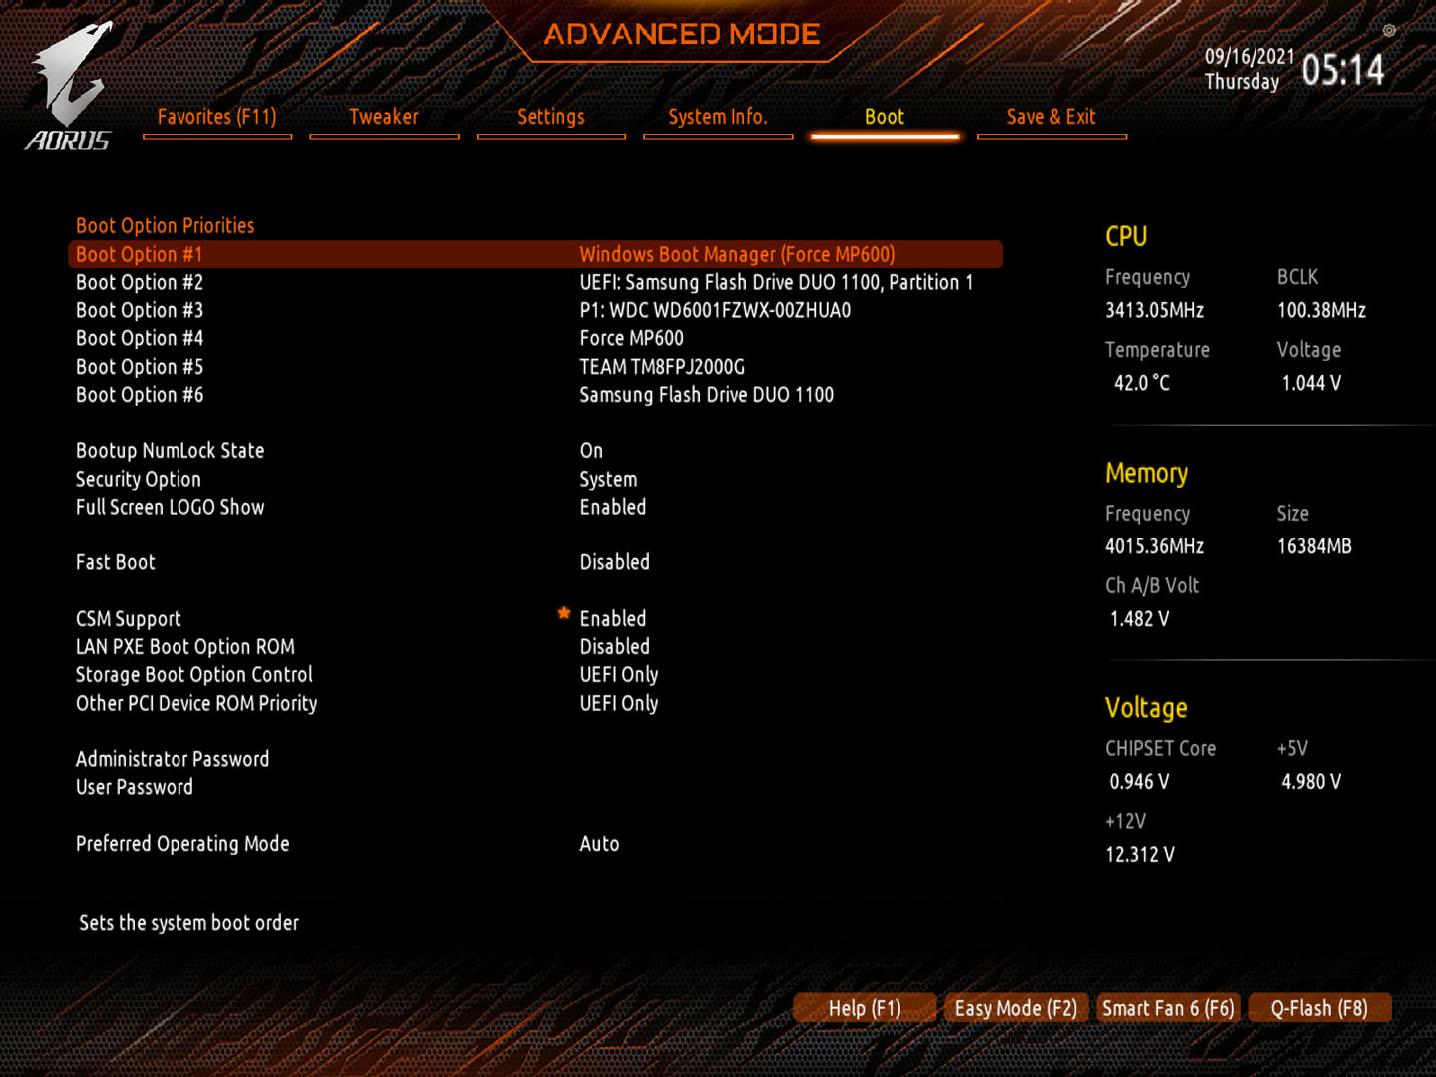Toggle CSM Support Enabled value
The image size is (1436, 1077).
(613, 619)
